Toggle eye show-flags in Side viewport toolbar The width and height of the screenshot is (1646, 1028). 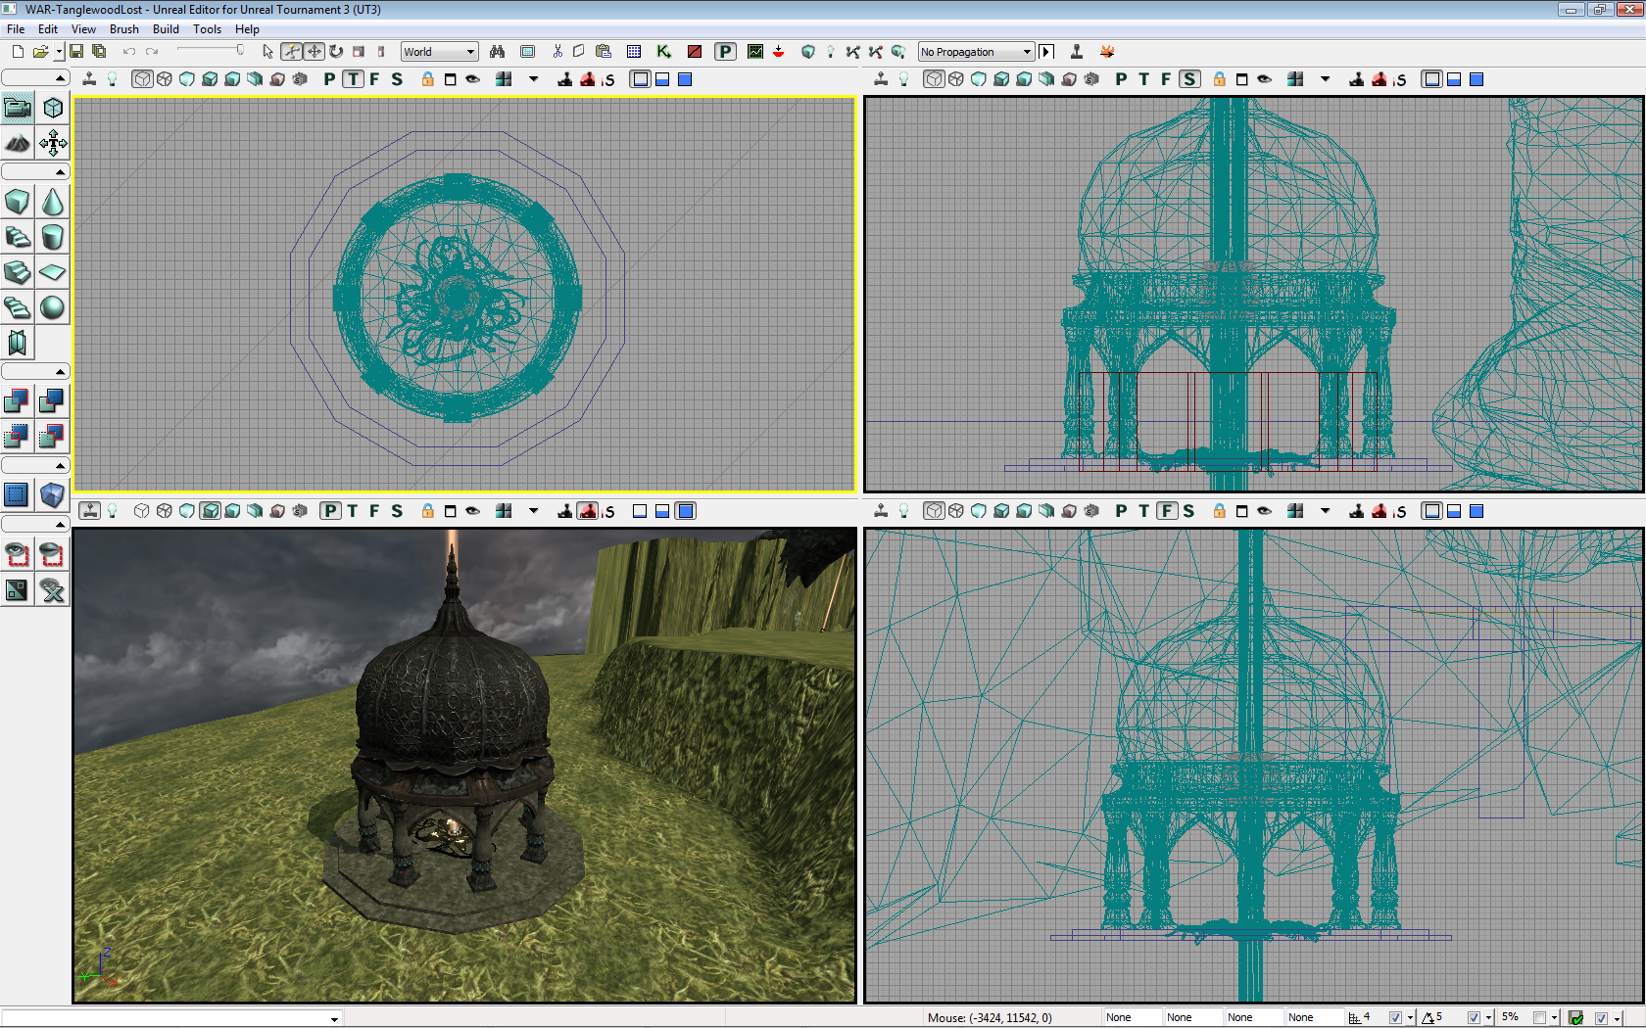point(1265,79)
